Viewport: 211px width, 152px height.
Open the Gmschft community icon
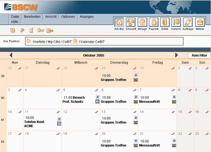[131, 22]
